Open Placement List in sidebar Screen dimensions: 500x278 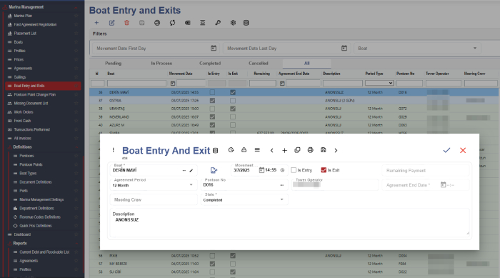(x=25, y=33)
